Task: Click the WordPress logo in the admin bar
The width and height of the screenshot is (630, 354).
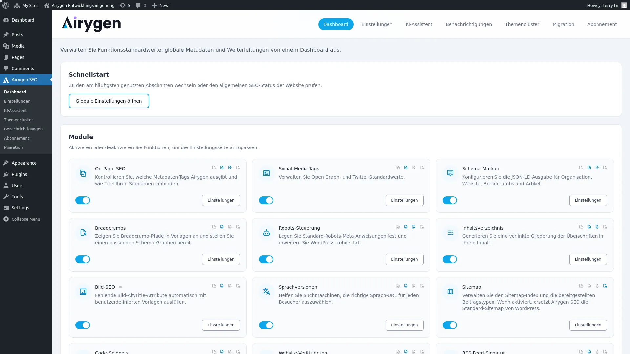Action: [5, 5]
